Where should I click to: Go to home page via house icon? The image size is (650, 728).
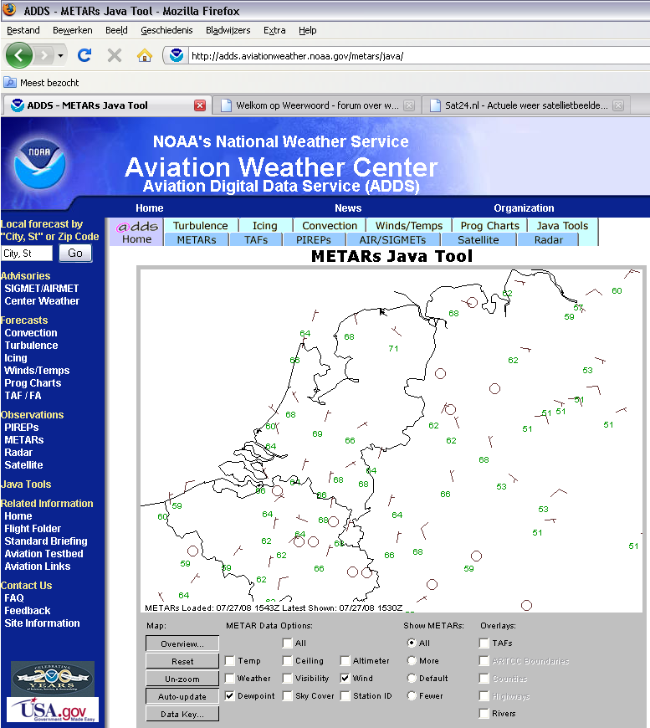point(145,56)
